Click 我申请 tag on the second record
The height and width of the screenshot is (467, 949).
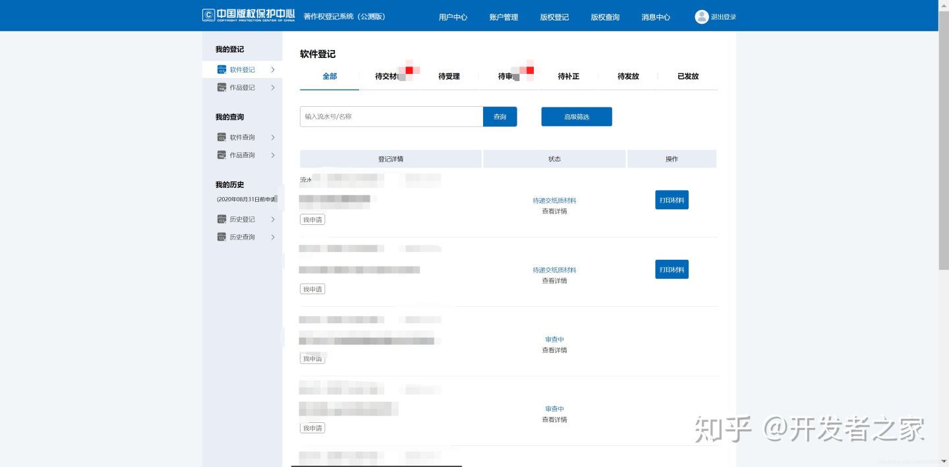pyautogui.click(x=312, y=289)
